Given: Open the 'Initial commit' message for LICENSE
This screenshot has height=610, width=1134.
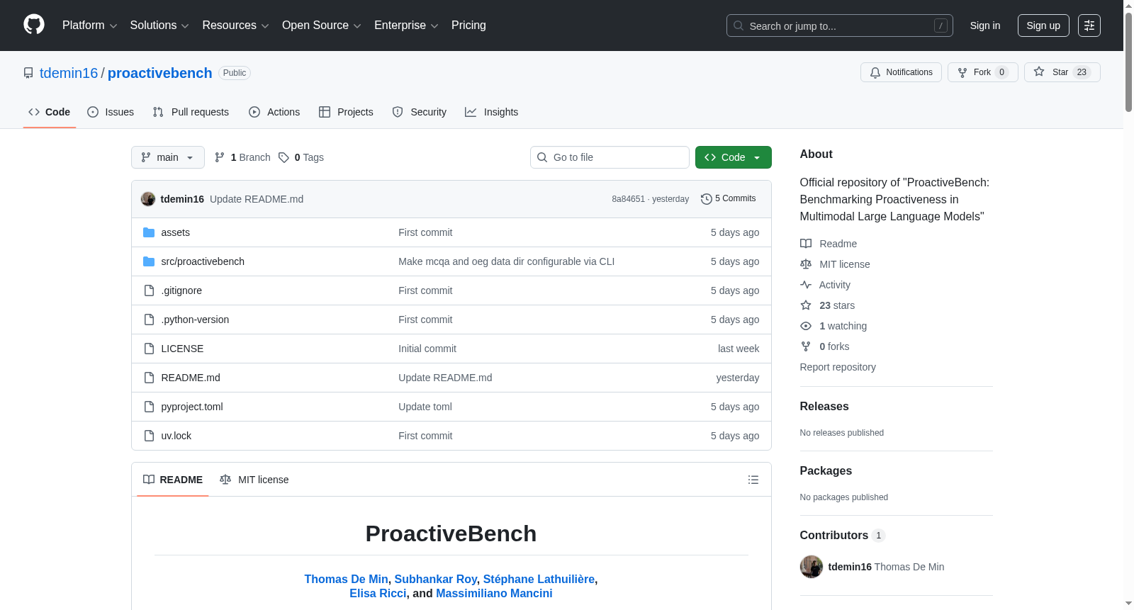Looking at the screenshot, I should (x=427, y=349).
